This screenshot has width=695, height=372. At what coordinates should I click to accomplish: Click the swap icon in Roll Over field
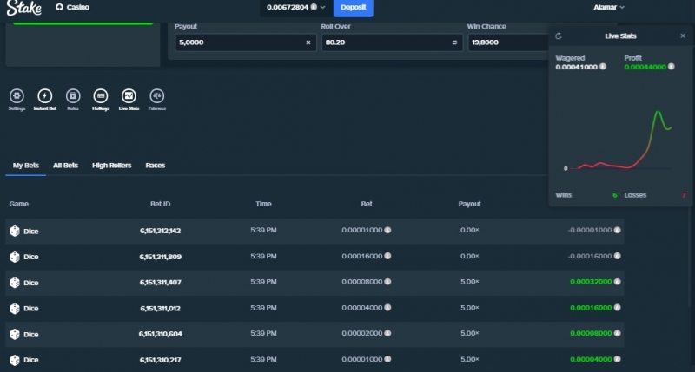click(454, 42)
